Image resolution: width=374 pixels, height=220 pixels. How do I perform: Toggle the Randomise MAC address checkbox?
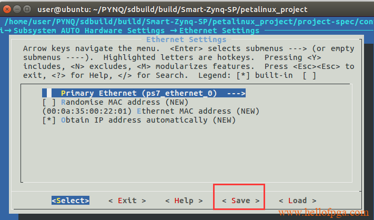pos(49,102)
